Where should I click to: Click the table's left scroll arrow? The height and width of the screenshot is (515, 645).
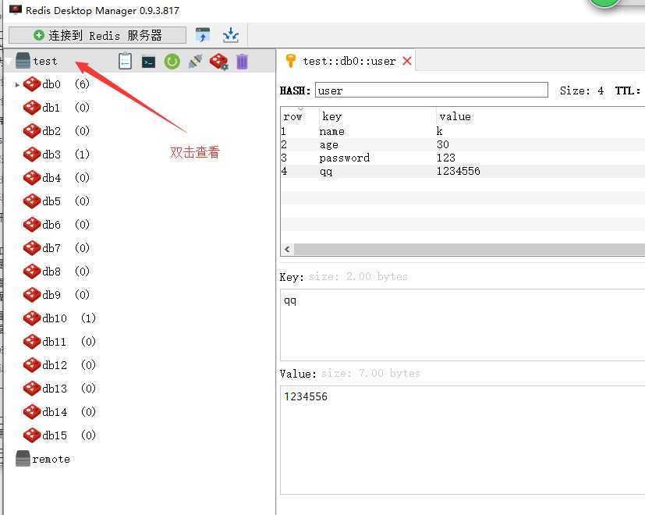pyautogui.click(x=287, y=249)
